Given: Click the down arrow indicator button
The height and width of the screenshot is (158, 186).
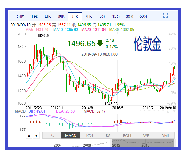Looking at the screenshot, I should click(x=36, y=135).
